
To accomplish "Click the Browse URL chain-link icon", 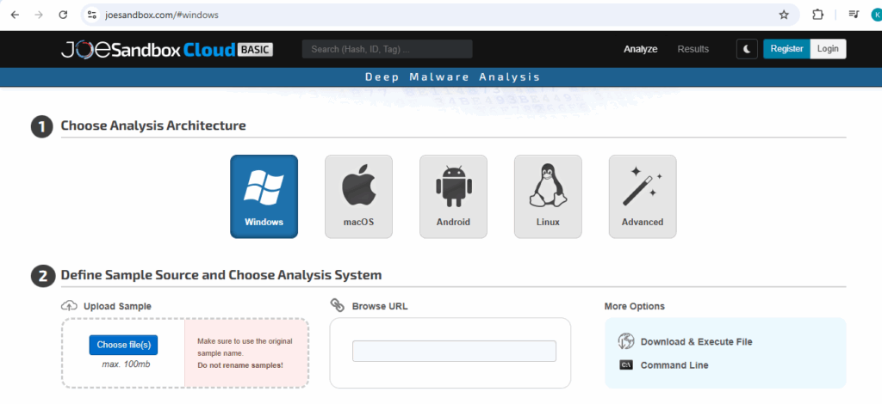I will coord(338,305).
